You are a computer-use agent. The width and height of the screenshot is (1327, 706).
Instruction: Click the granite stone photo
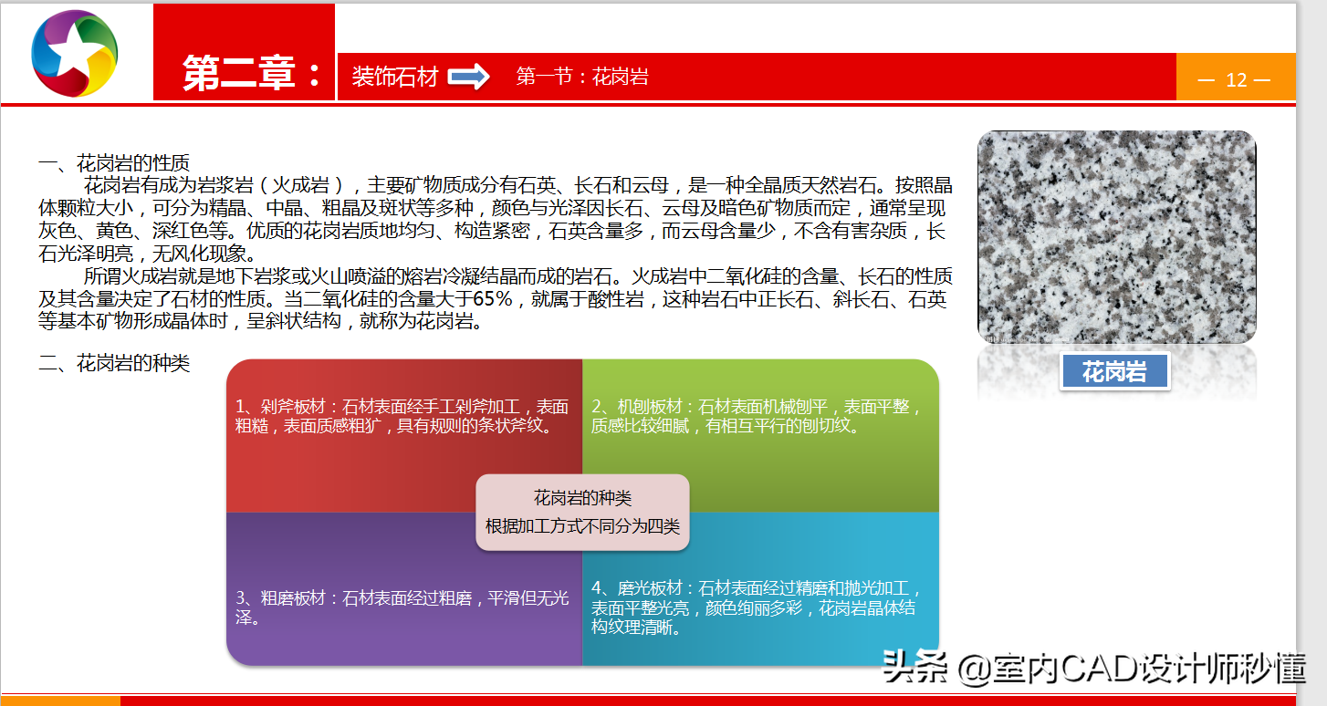pyautogui.click(x=1116, y=237)
